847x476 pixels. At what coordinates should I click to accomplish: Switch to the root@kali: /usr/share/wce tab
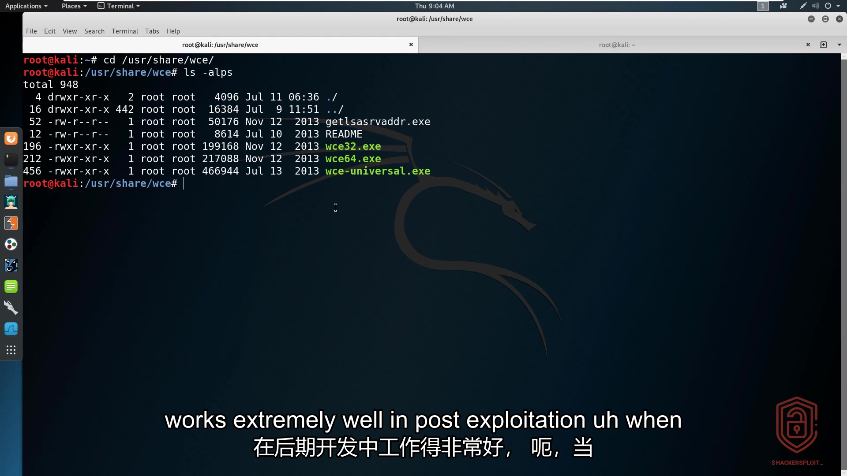coord(220,45)
